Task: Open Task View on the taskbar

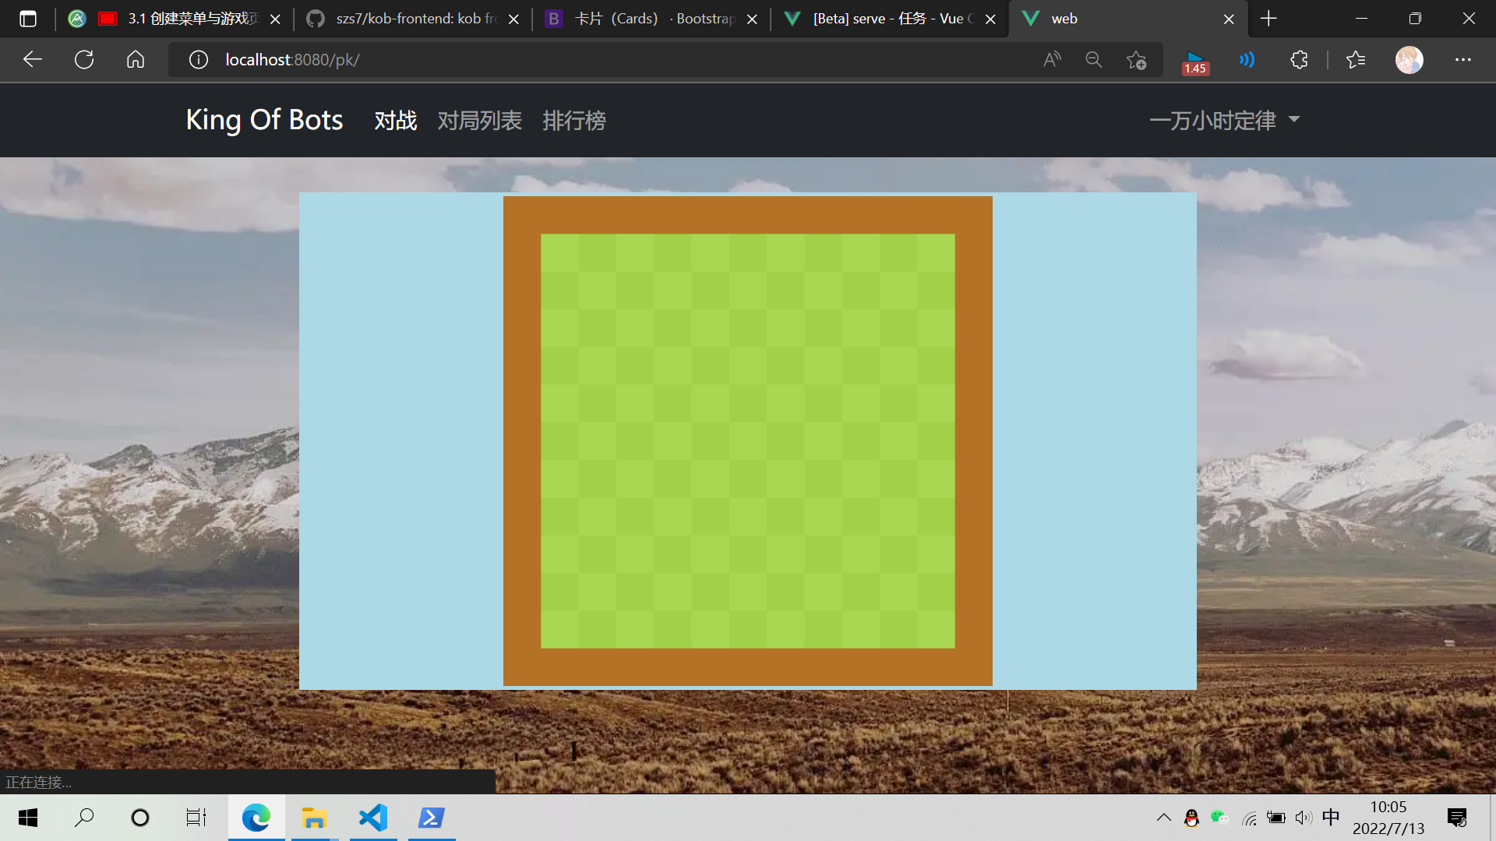Action: pos(196,818)
